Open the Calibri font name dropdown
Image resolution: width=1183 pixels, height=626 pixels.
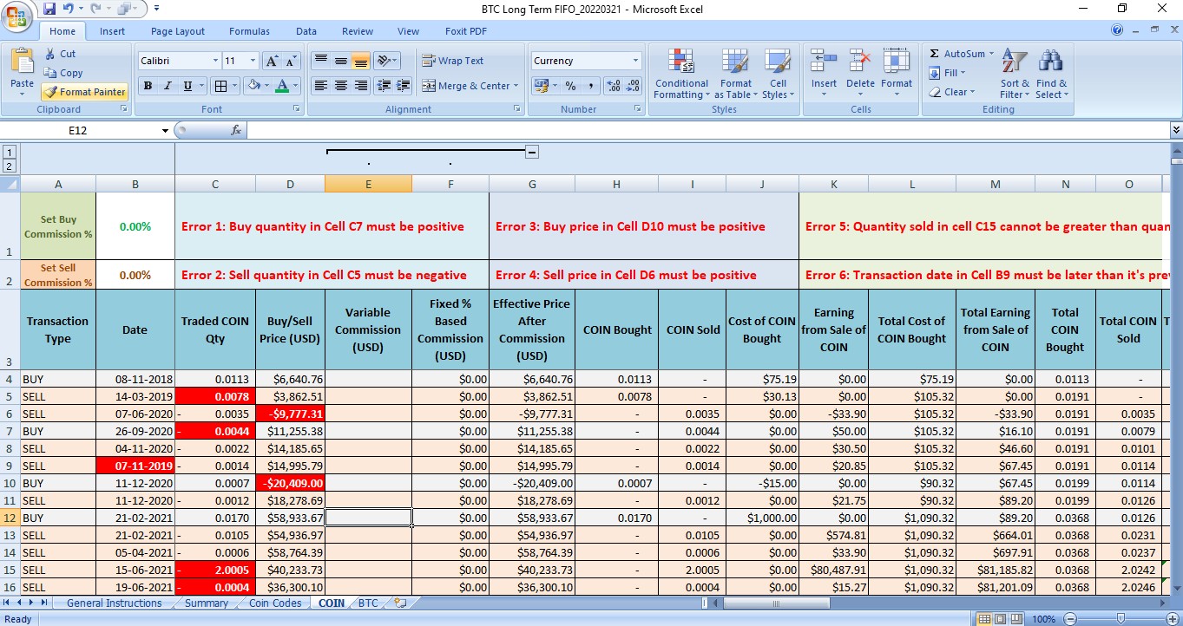215,61
